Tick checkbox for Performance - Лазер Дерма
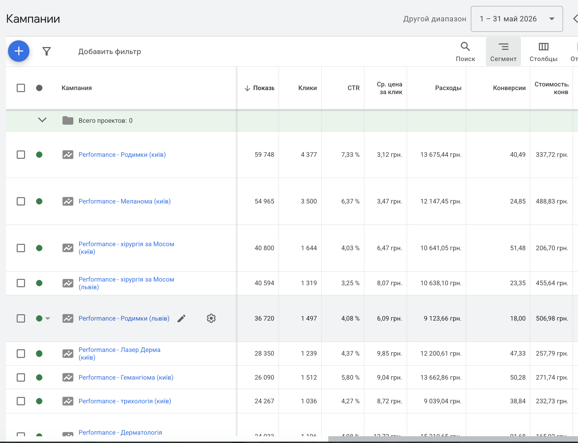 21,353
